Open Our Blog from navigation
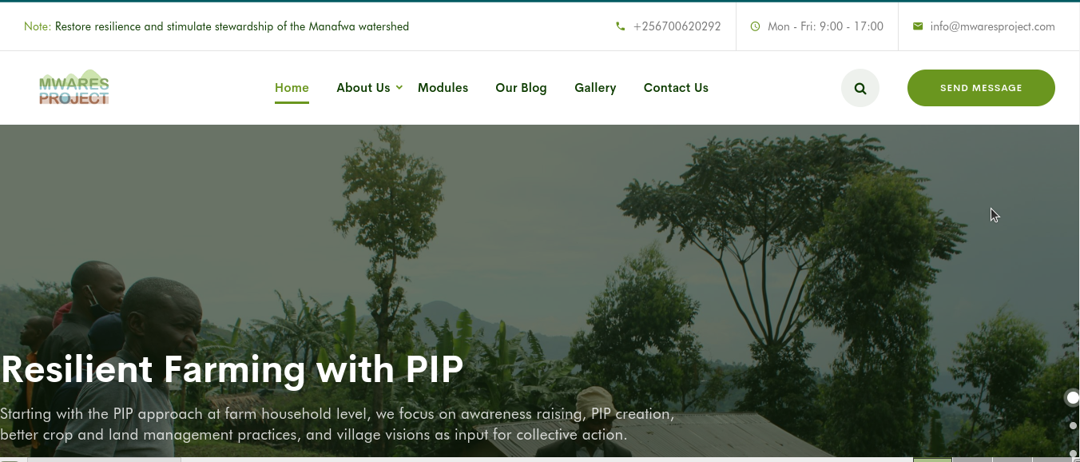Image resolution: width=1080 pixels, height=462 pixels. tap(521, 88)
